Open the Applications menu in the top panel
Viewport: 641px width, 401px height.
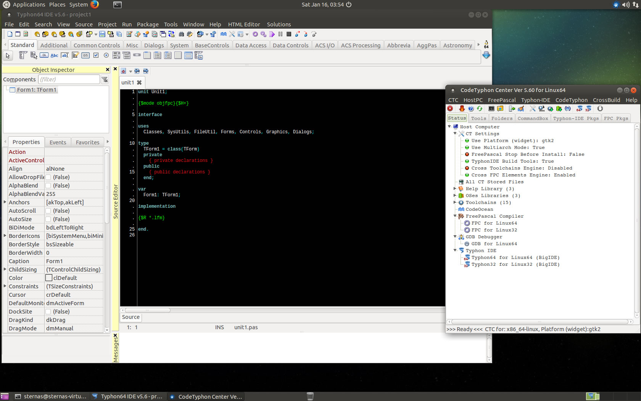tap(29, 5)
